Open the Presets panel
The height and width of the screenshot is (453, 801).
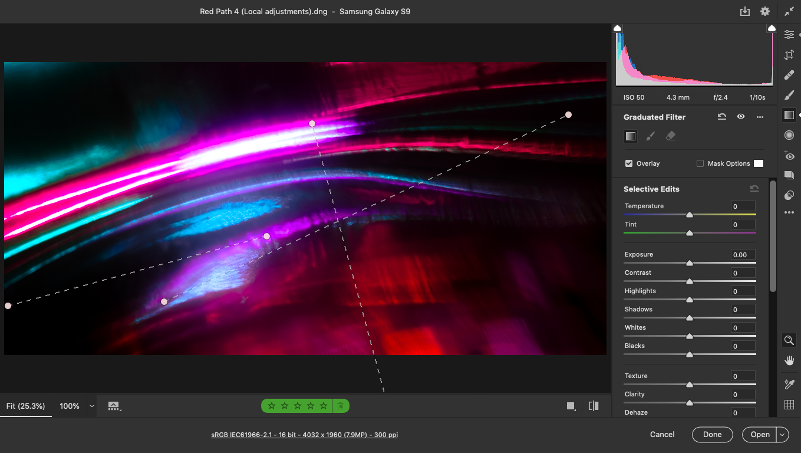point(789,195)
